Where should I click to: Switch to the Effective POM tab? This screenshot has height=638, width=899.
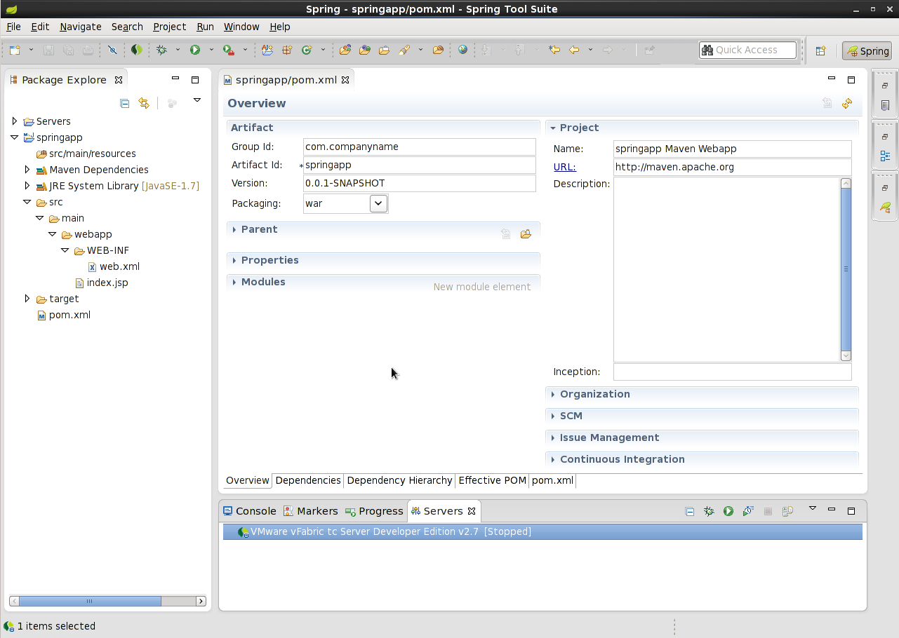492,480
